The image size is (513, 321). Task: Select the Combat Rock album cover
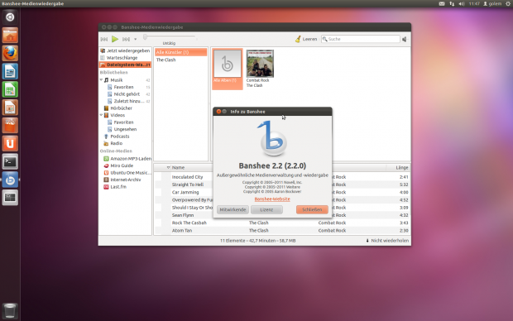[260, 64]
